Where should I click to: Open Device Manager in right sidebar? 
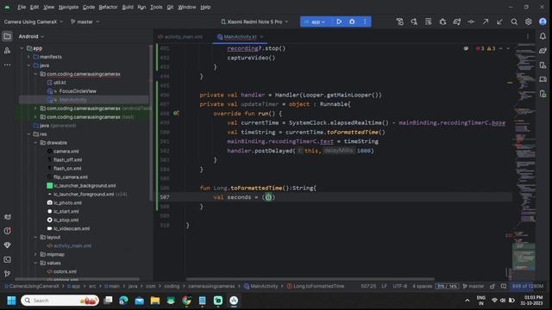[x=543, y=65]
